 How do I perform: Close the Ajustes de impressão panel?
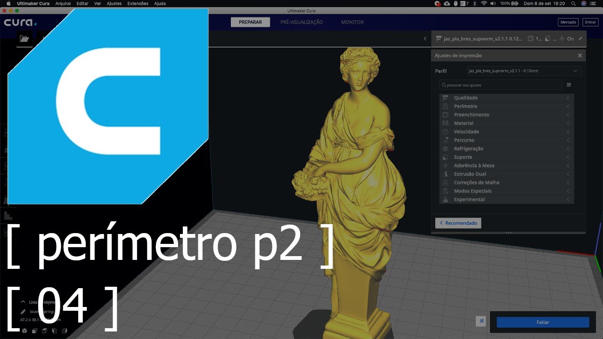point(579,56)
